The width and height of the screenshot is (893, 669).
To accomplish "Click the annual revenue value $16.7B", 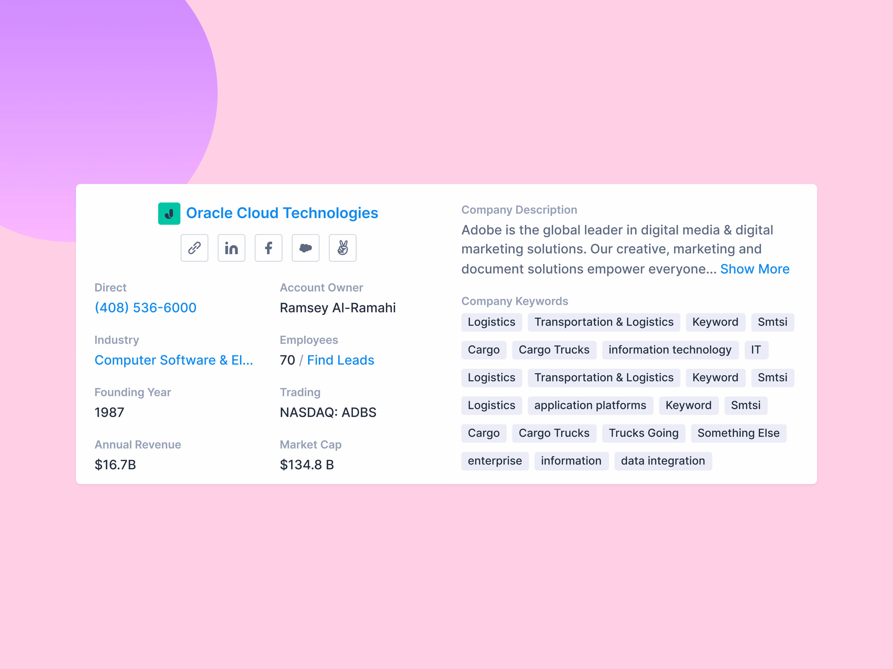I will (115, 465).
